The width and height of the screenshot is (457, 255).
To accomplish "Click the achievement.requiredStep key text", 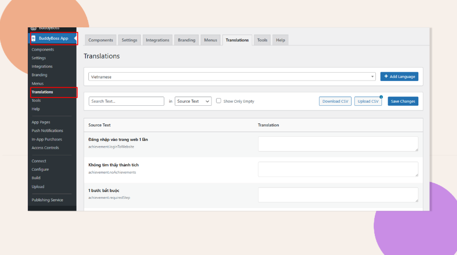I will point(109,198).
